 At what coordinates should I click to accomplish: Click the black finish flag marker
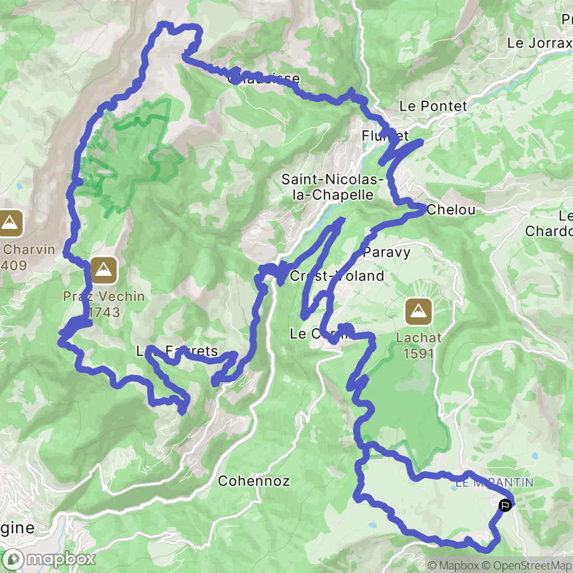point(505,505)
